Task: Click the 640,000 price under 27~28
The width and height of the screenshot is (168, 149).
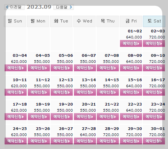Action: pyautogui.click(x=88, y=135)
